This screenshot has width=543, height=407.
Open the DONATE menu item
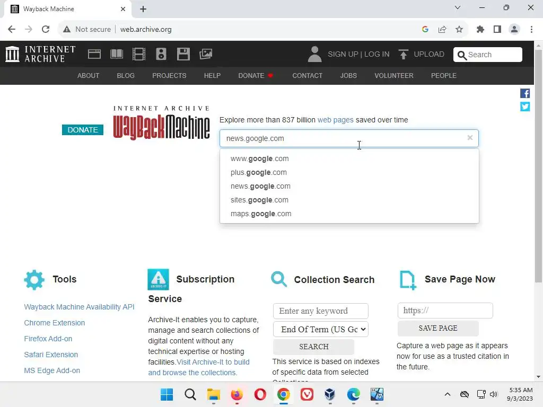[256, 75]
